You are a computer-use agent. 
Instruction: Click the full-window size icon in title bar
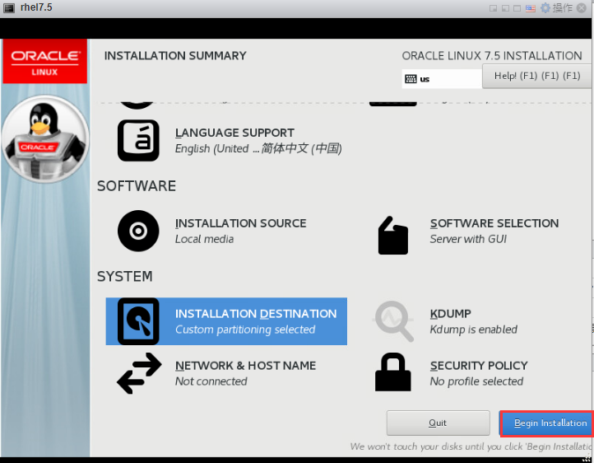point(517,8)
